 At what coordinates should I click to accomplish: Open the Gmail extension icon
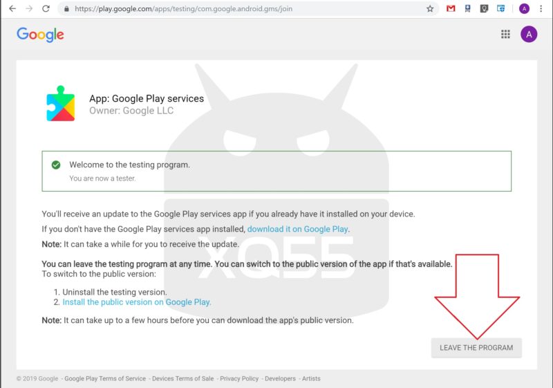coord(451,9)
